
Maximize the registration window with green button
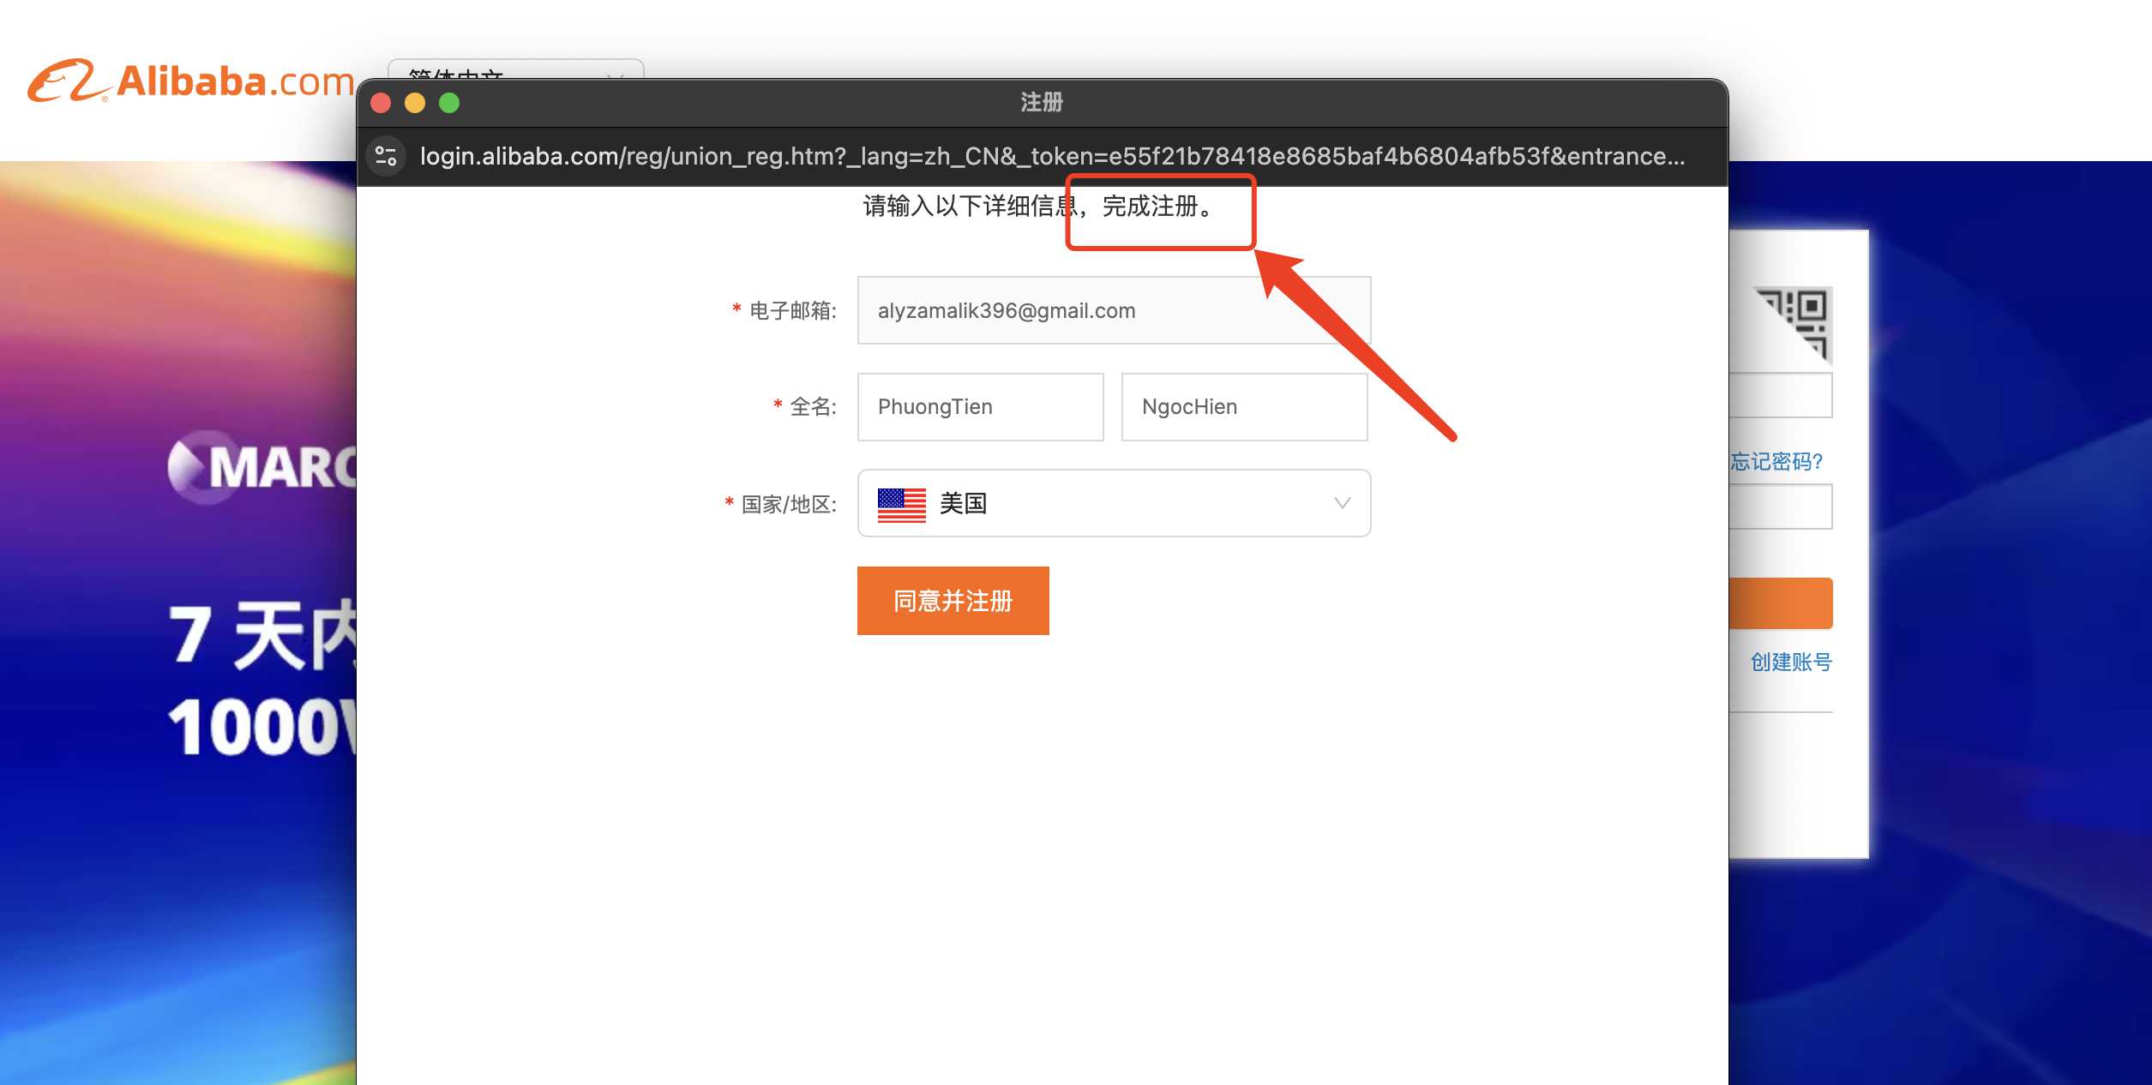tap(449, 103)
